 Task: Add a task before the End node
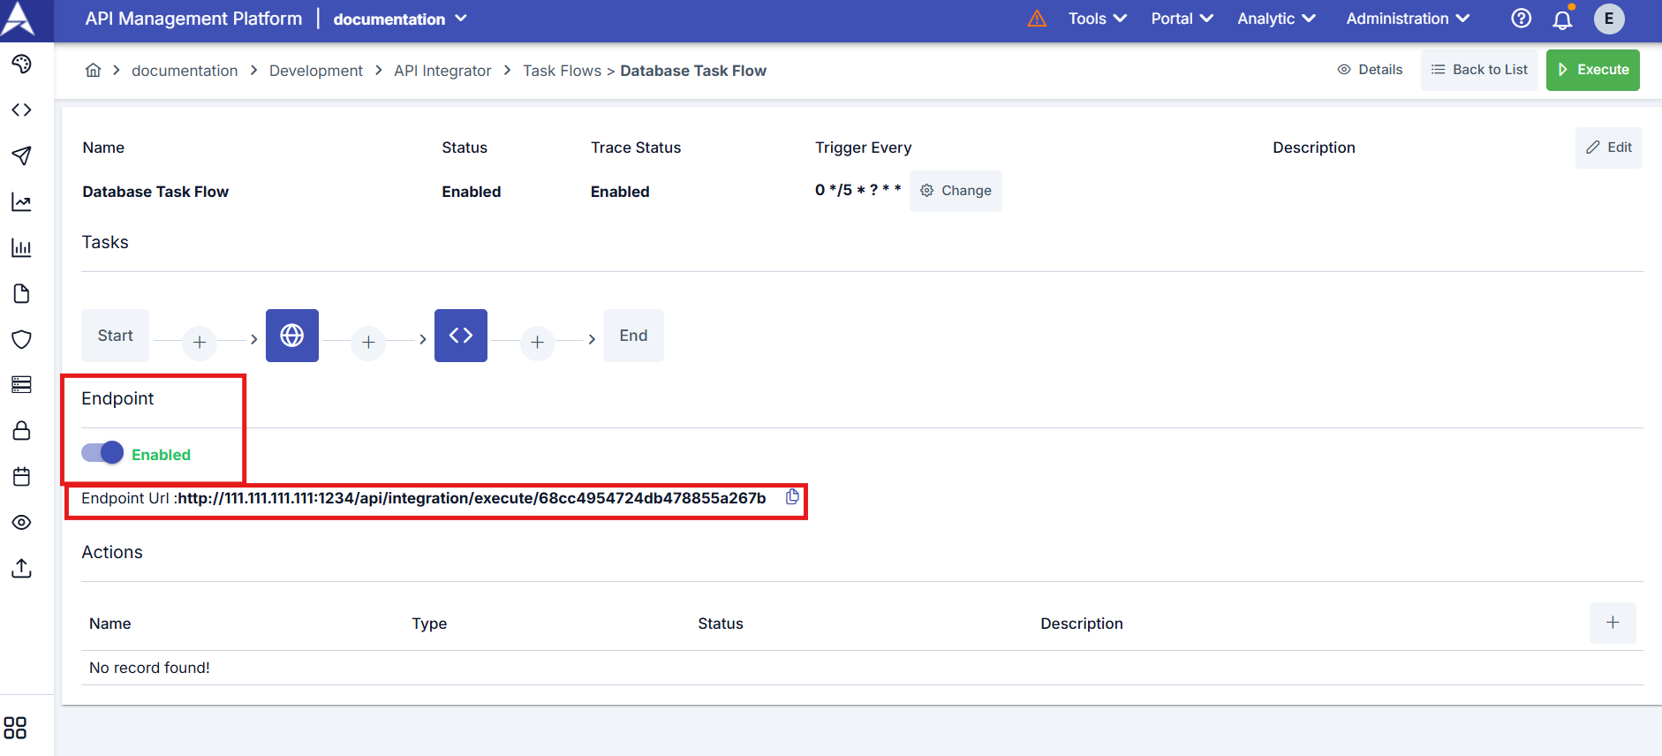click(537, 342)
